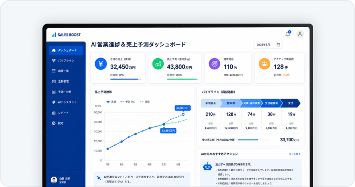
Task: Click the sparkle icon beside AI予測コメント
Action: [x=99, y=178]
